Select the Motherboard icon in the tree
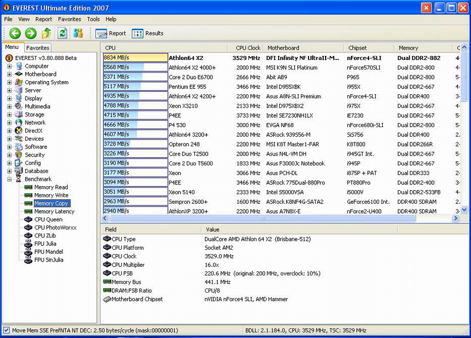Viewport: 471px width, 338px height. [x=19, y=74]
